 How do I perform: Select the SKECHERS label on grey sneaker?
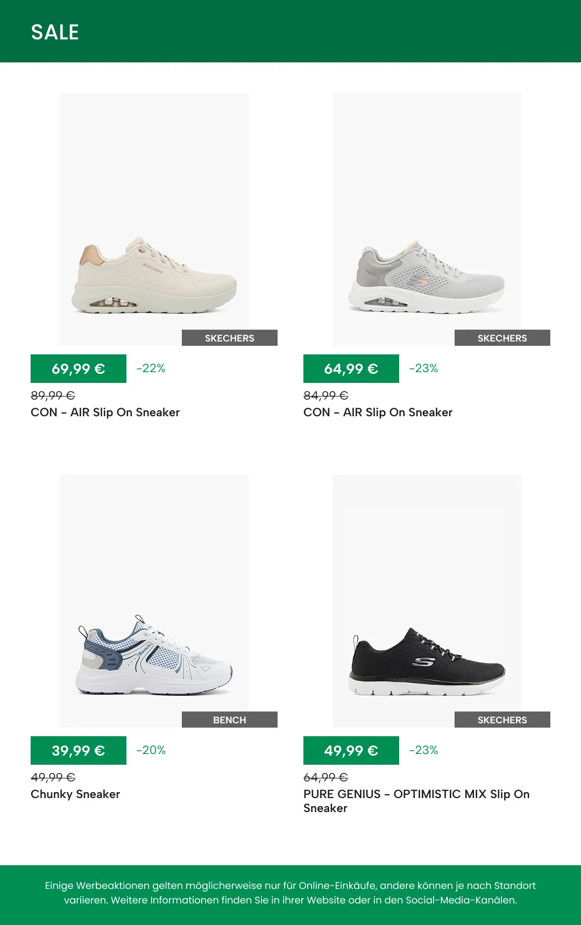(x=502, y=338)
